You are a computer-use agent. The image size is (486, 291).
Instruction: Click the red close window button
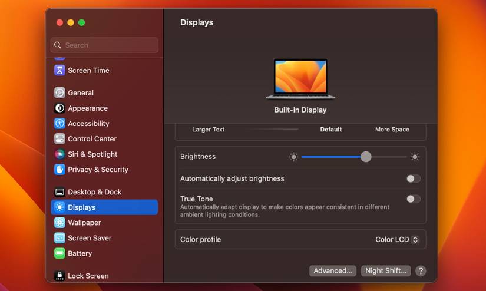click(60, 22)
